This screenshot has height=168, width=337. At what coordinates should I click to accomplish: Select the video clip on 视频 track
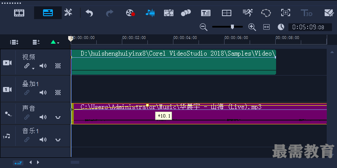tap(173, 62)
